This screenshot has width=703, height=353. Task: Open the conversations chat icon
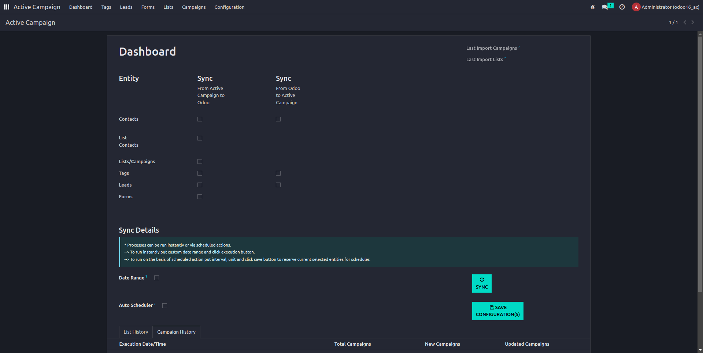tap(605, 7)
